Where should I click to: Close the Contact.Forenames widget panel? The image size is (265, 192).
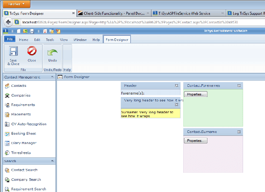239,85
